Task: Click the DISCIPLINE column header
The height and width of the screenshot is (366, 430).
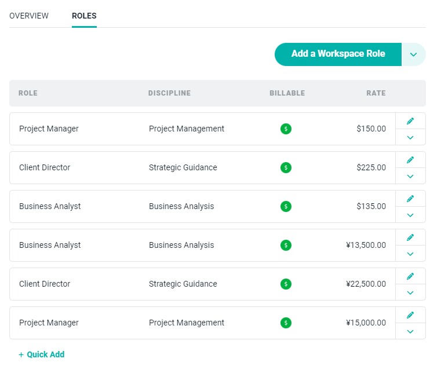Action: (169, 93)
